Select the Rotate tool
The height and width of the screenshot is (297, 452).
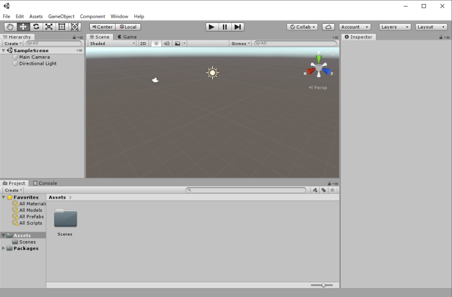pyautogui.click(x=36, y=27)
